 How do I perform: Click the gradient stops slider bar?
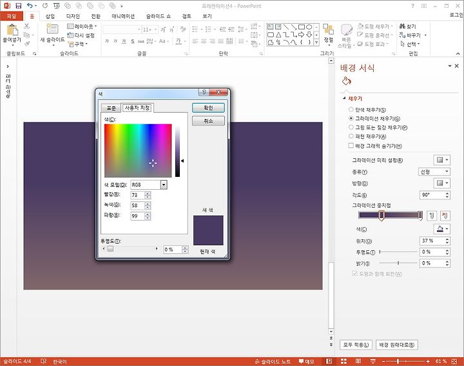click(x=391, y=215)
